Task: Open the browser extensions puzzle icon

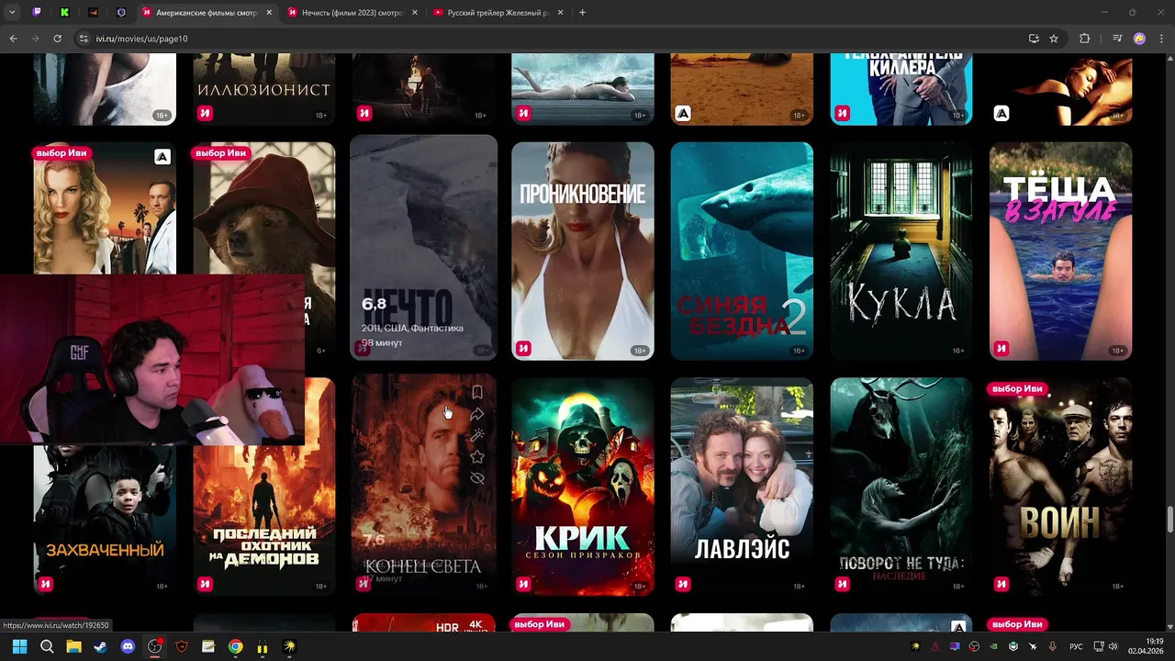Action: point(1084,39)
